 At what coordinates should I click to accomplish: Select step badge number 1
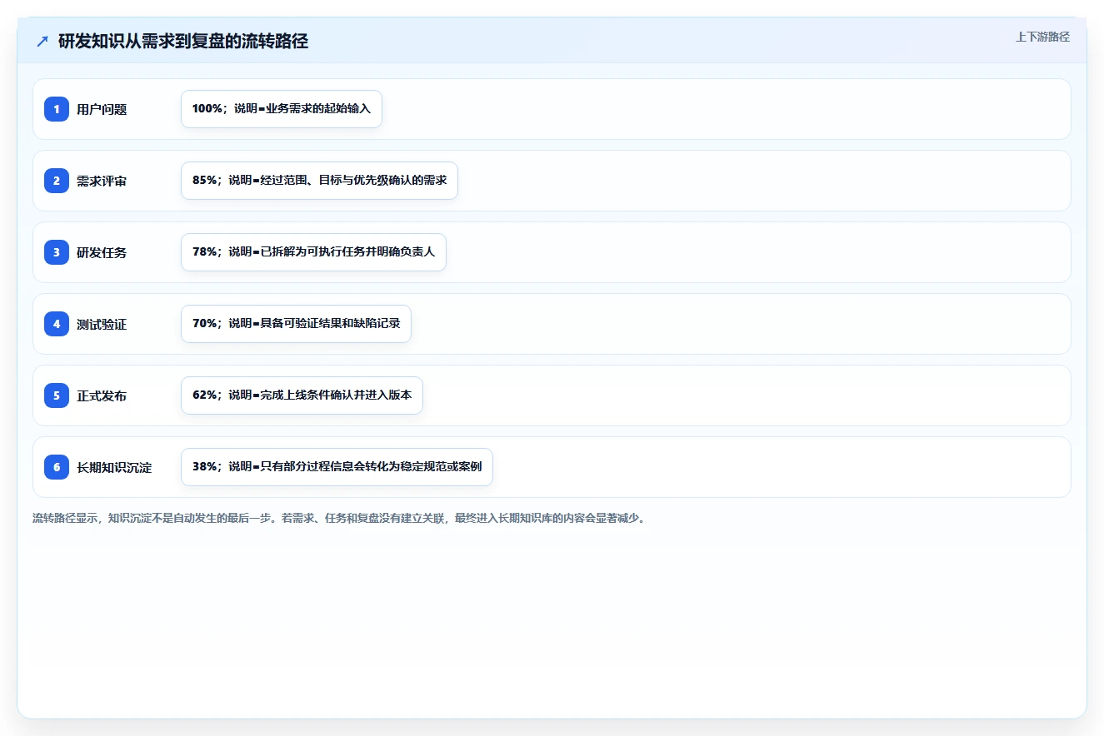[x=57, y=109]
